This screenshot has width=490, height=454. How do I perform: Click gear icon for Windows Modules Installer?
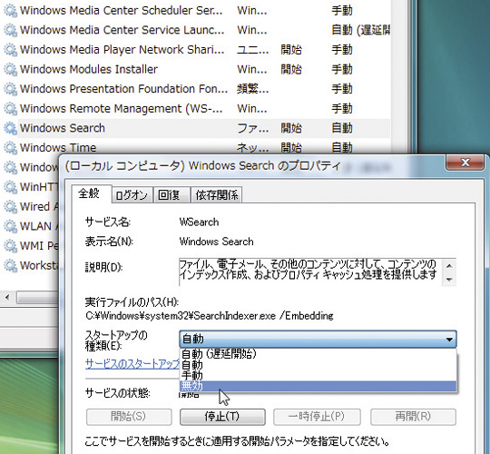point(10,69)
